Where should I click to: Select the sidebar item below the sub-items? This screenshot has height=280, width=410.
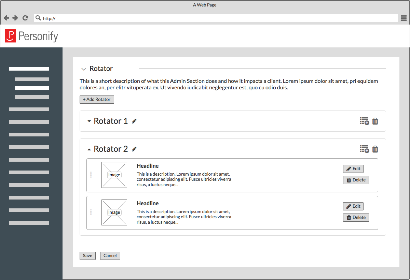point(29,109)
